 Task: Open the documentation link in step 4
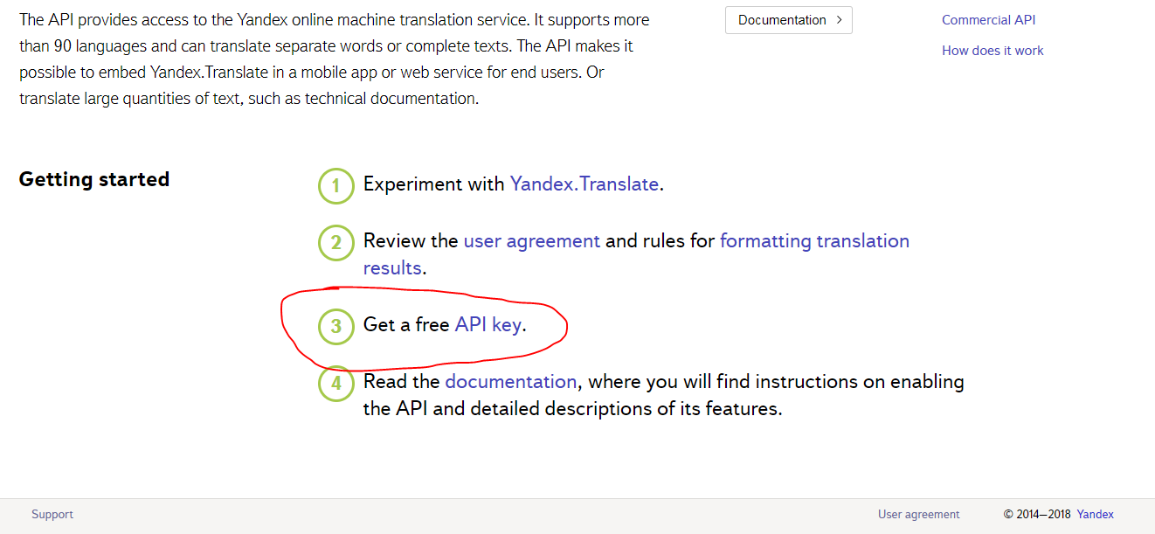[510, 382]
